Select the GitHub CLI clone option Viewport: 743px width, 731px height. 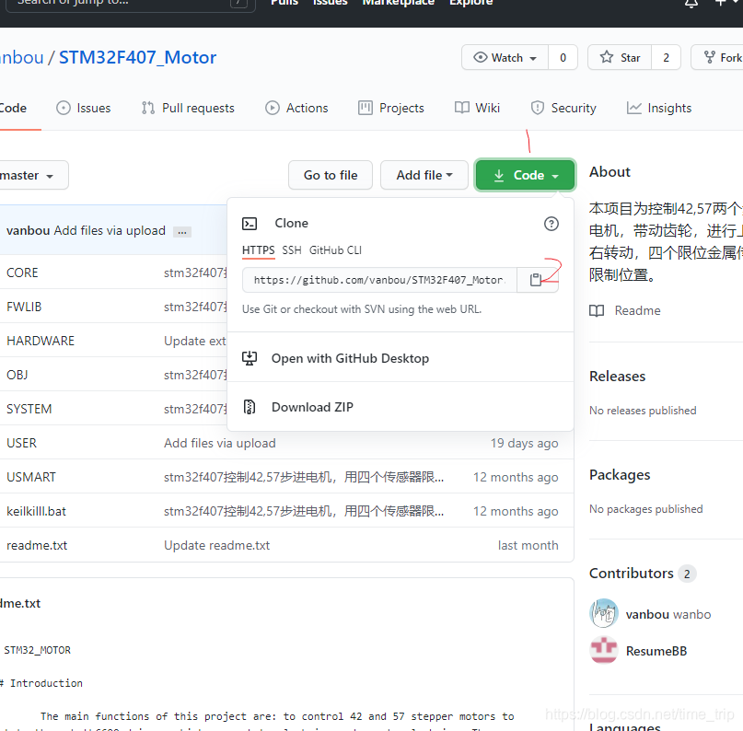pyautogui.click(x=335, y=250)
